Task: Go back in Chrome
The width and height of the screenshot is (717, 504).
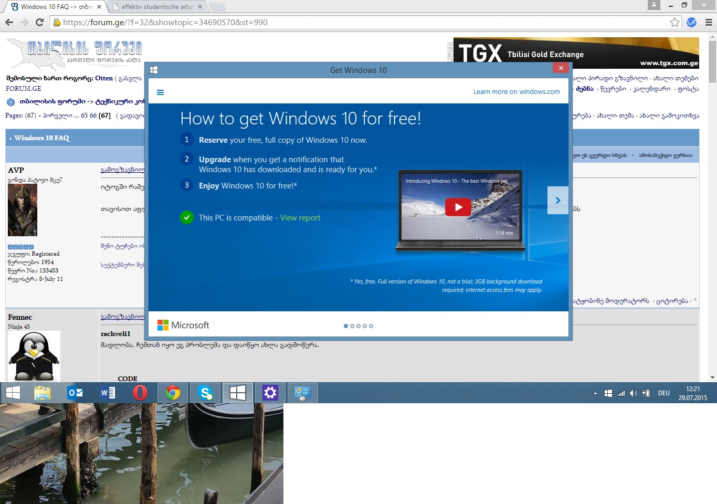Action: pos(9,22)
